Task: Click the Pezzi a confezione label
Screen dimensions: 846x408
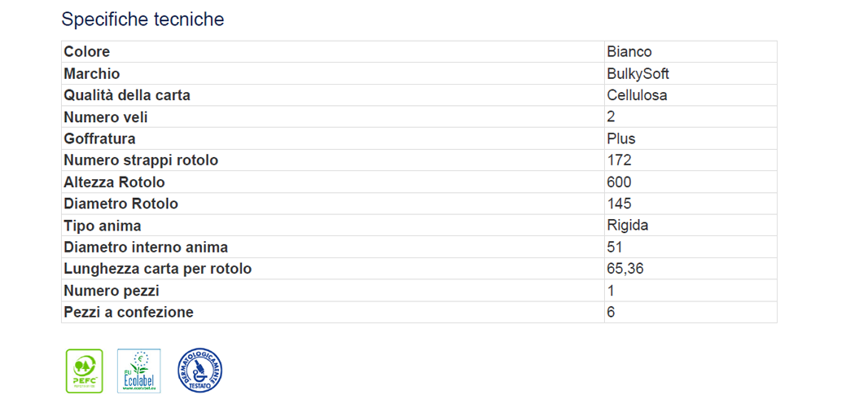Action: (129, 312)
